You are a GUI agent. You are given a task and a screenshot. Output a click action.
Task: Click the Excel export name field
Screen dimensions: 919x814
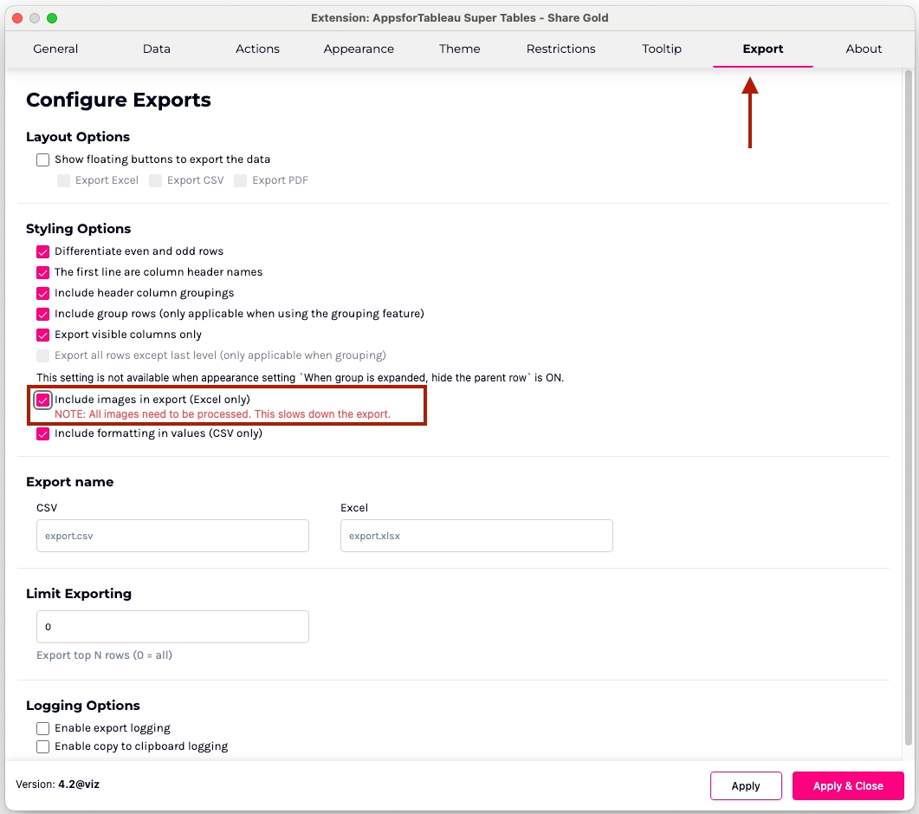tap(476, 536)
